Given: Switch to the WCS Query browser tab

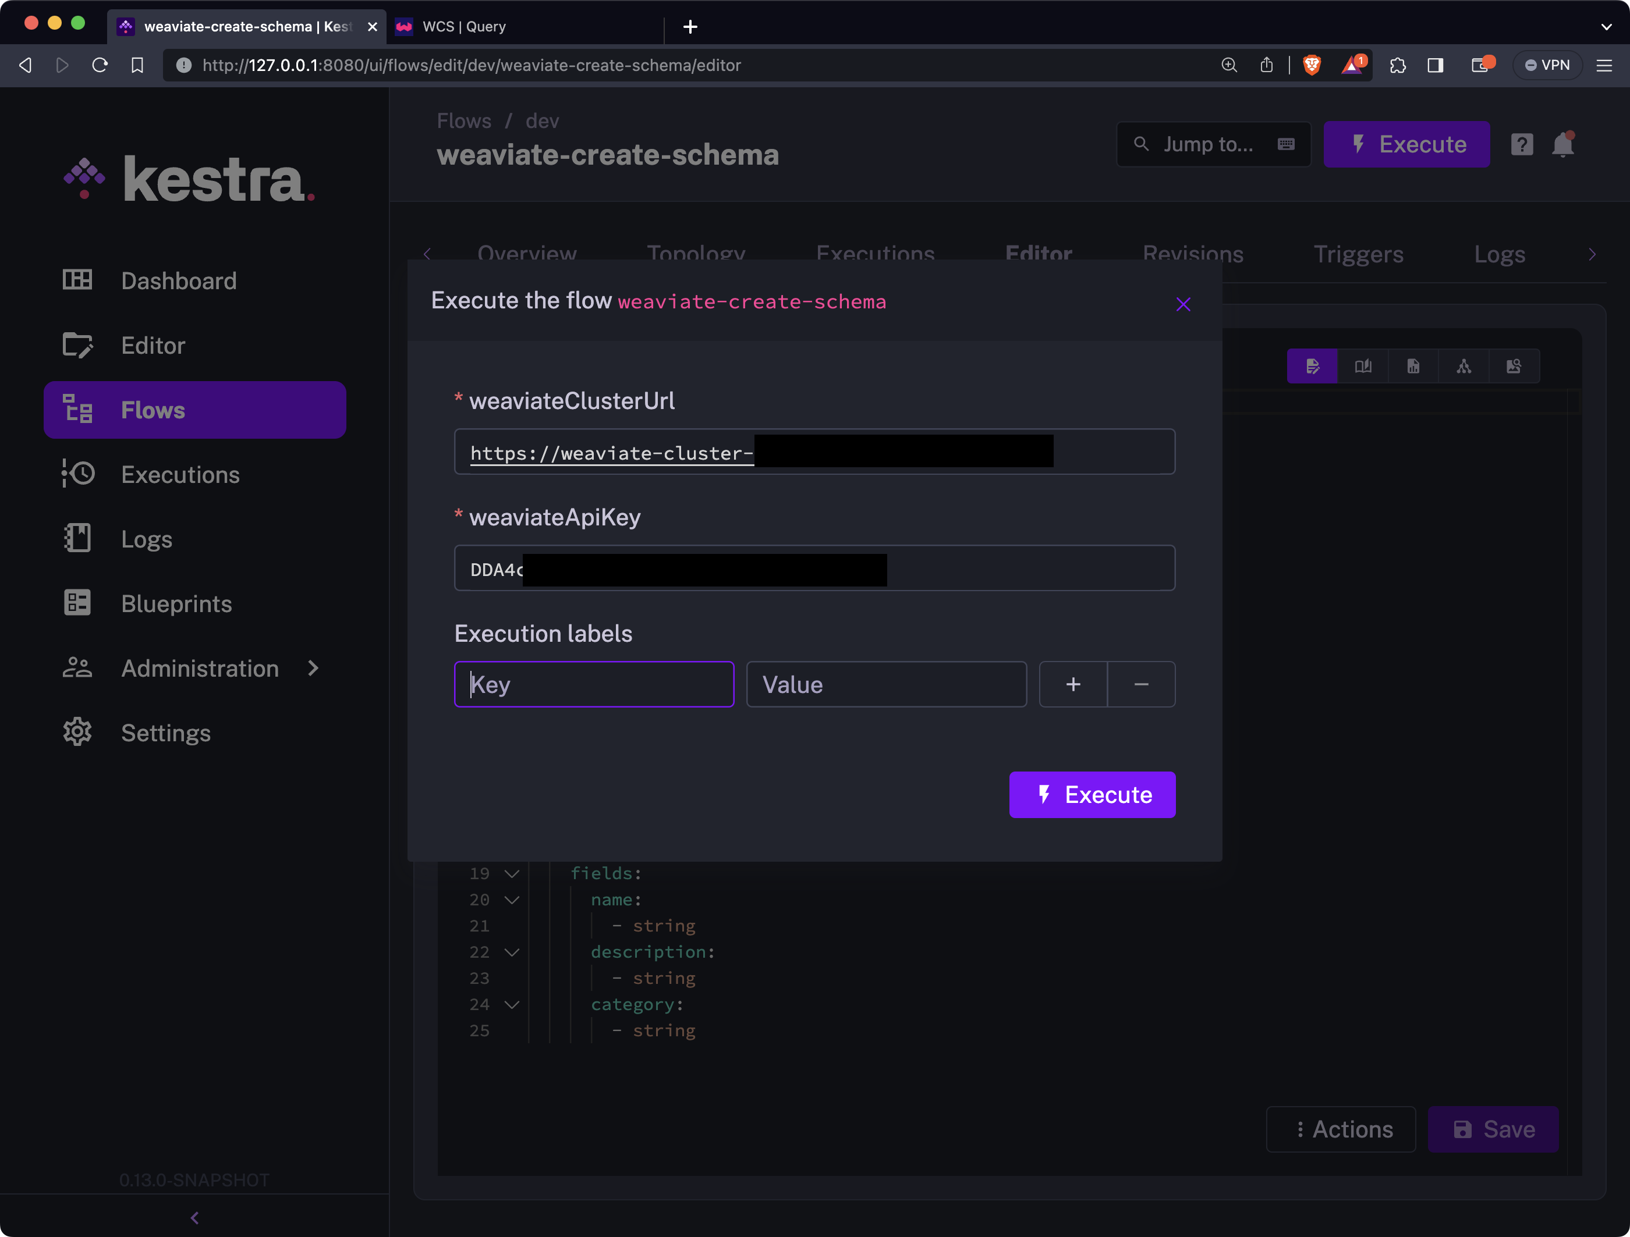Looking at the screenshot, I should (463, 27).
